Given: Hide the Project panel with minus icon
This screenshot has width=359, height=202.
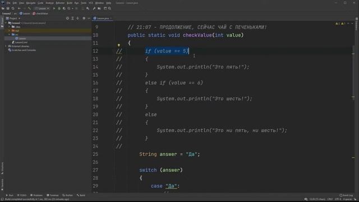Looking at the screenshot, I should coord(89,19).
